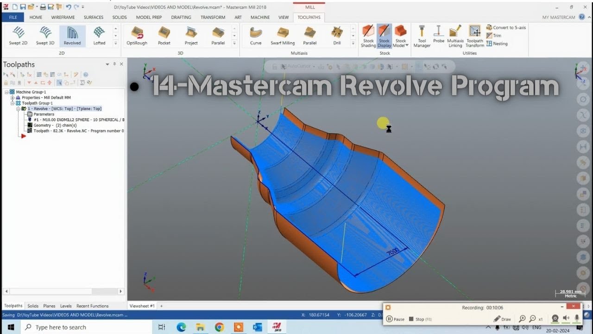The width and height of the screenshot is (593, 334).
Task: Click the Nesting utility
Action: click(x=497, y=44)
